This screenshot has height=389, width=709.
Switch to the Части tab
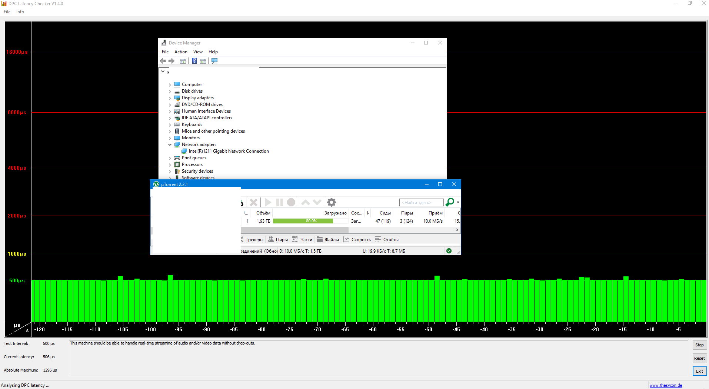[x=302, y=240]
